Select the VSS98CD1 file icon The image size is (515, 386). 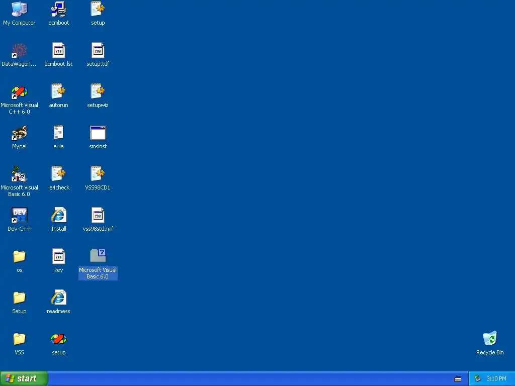tap(98, 173)
